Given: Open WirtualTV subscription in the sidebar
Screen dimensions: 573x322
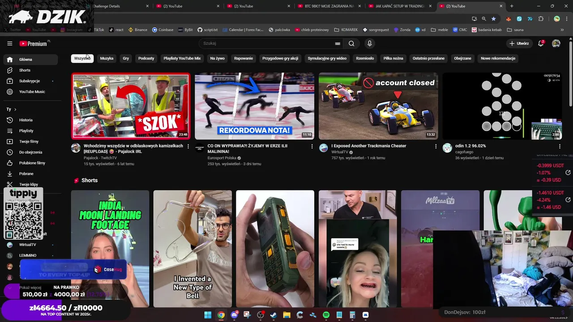Looking at the screenshot, I should point(30,245).
